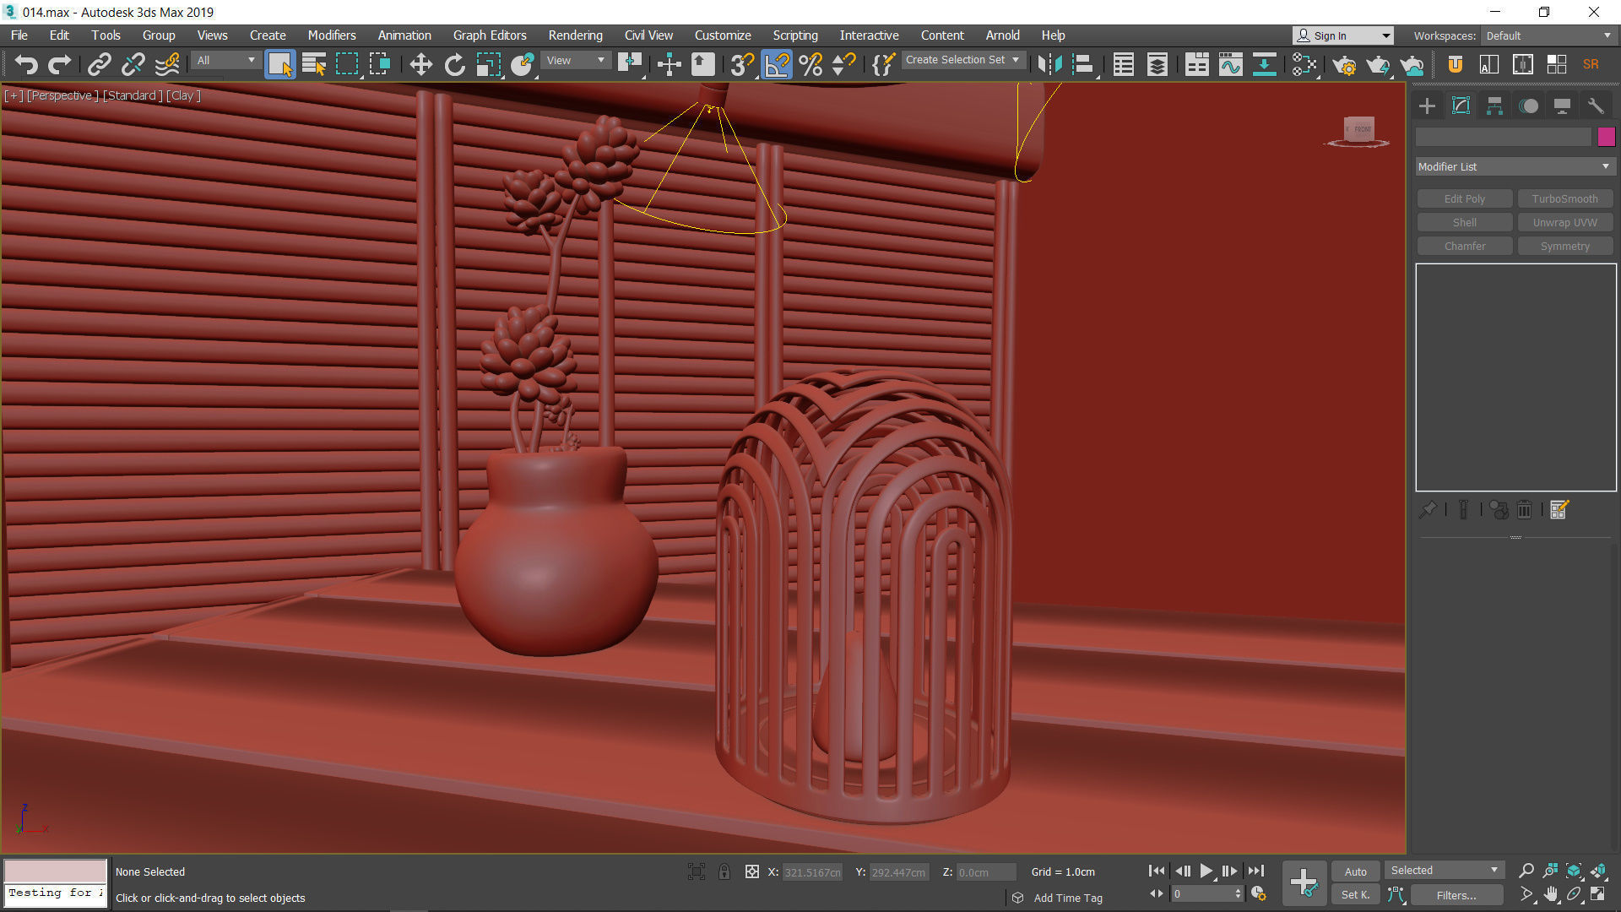Toggle Auto Key mode

1355,871
